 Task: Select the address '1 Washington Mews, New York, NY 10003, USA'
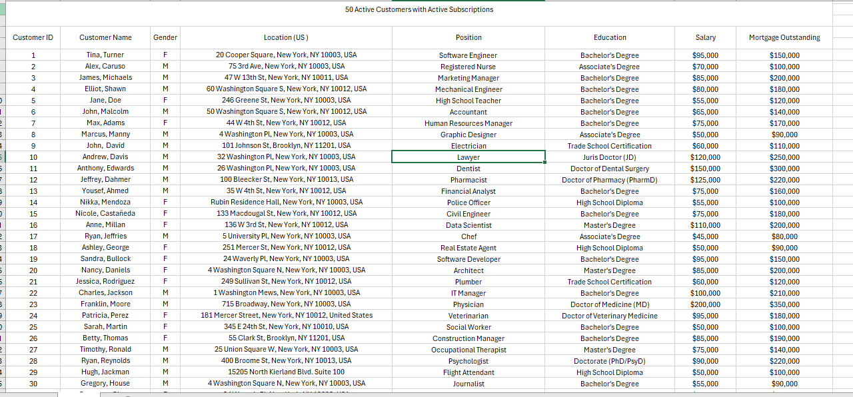pyautogui.click(x=286, y=292)
